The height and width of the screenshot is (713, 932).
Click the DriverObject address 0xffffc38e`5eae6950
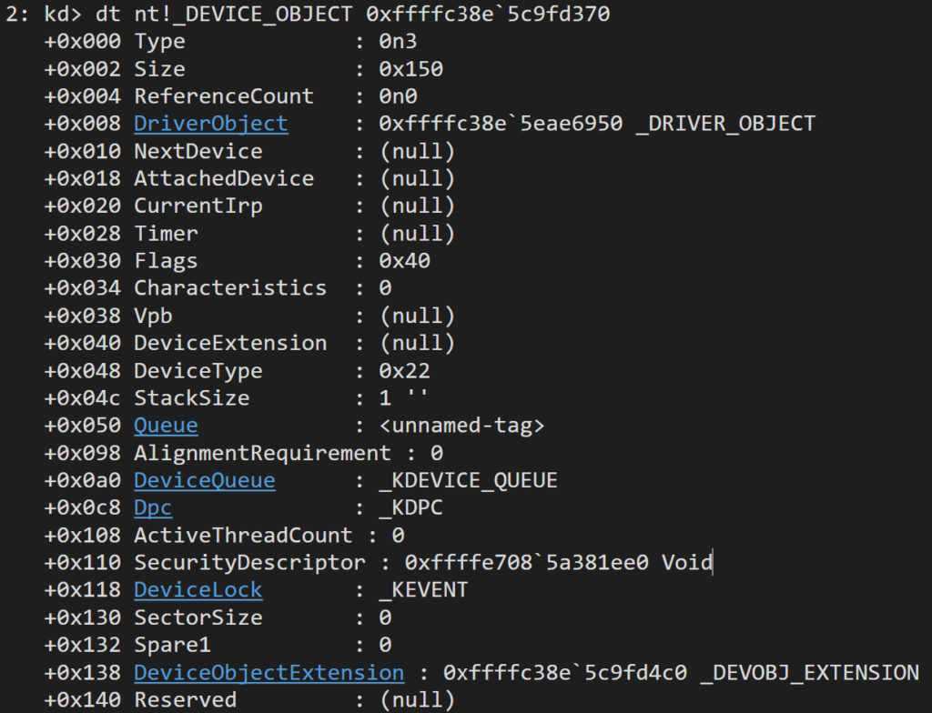click(501, 124)
